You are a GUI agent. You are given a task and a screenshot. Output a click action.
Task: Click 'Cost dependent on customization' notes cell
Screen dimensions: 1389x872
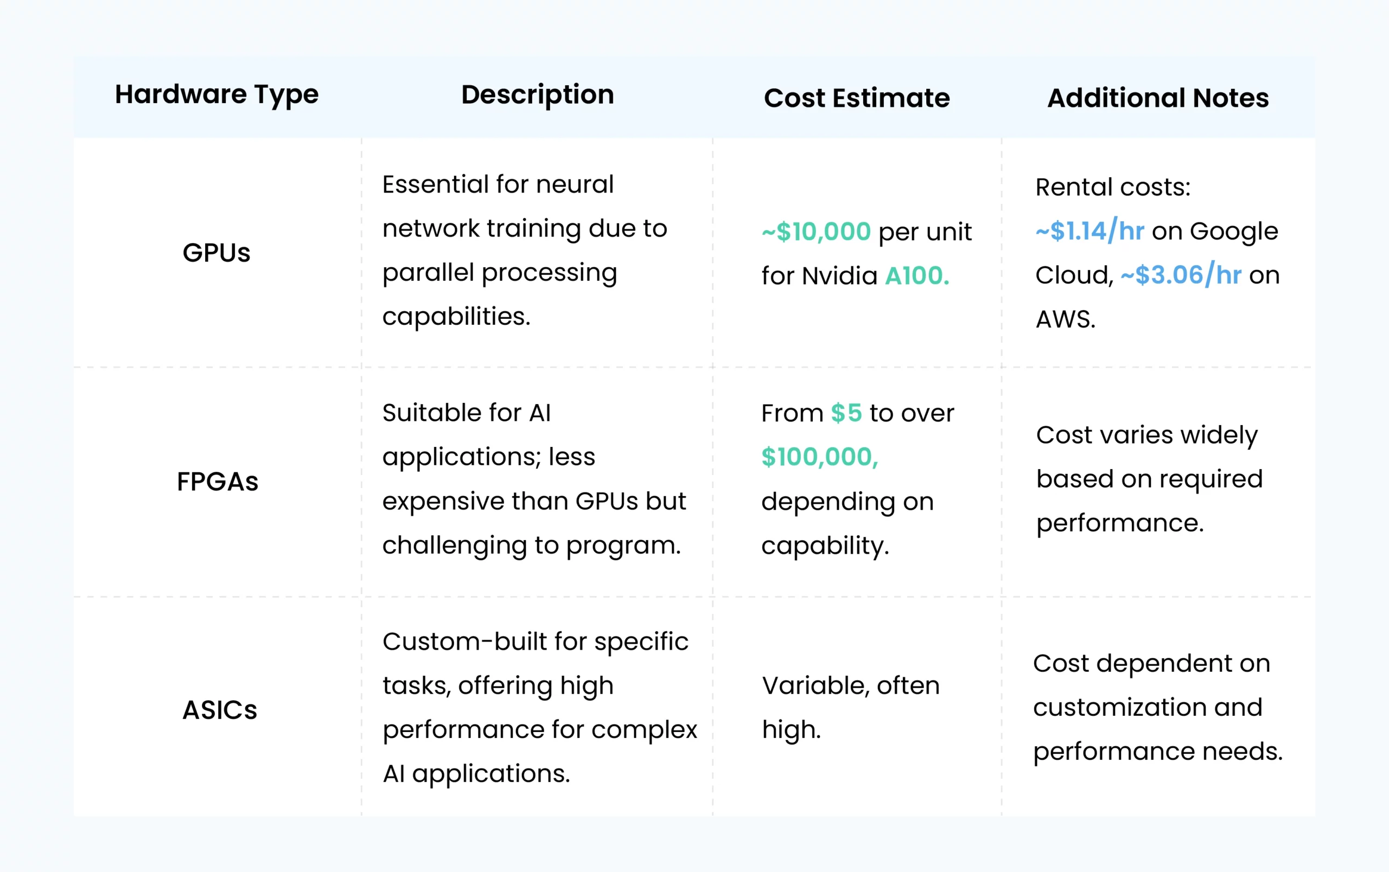click(1158, 707)
